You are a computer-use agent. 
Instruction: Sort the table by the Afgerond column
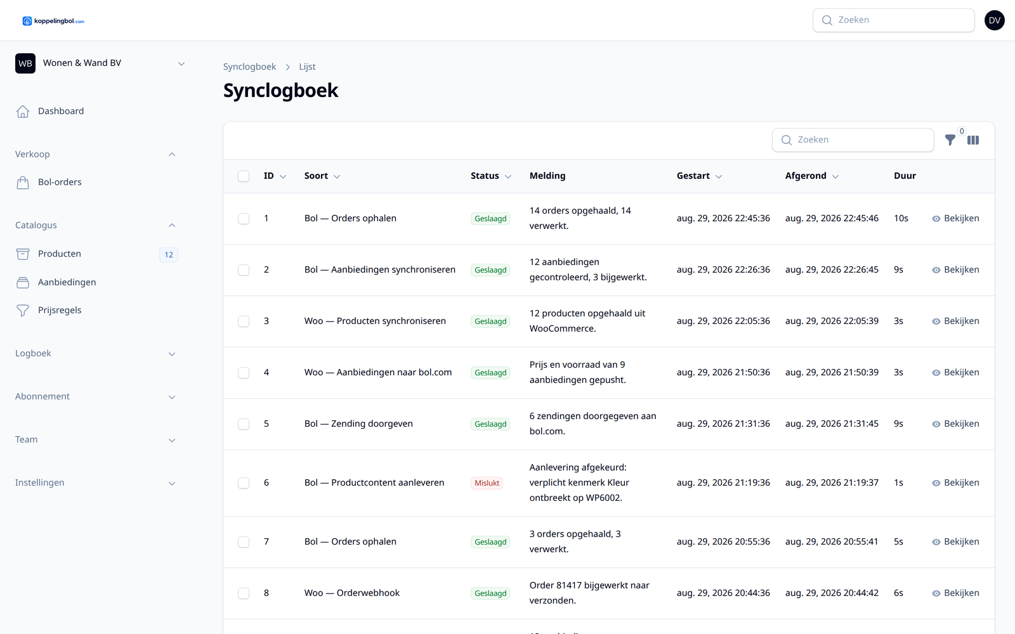(x=812, y=176)
